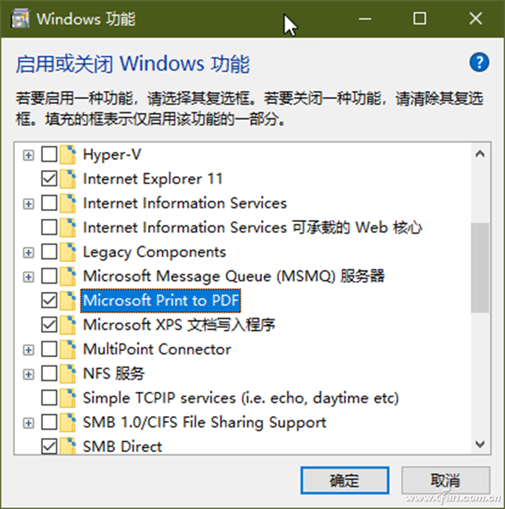This screenshot has width=505, height=509.
Task: Click the MultiPoint Connector folder icon
Action: (68, 350)
